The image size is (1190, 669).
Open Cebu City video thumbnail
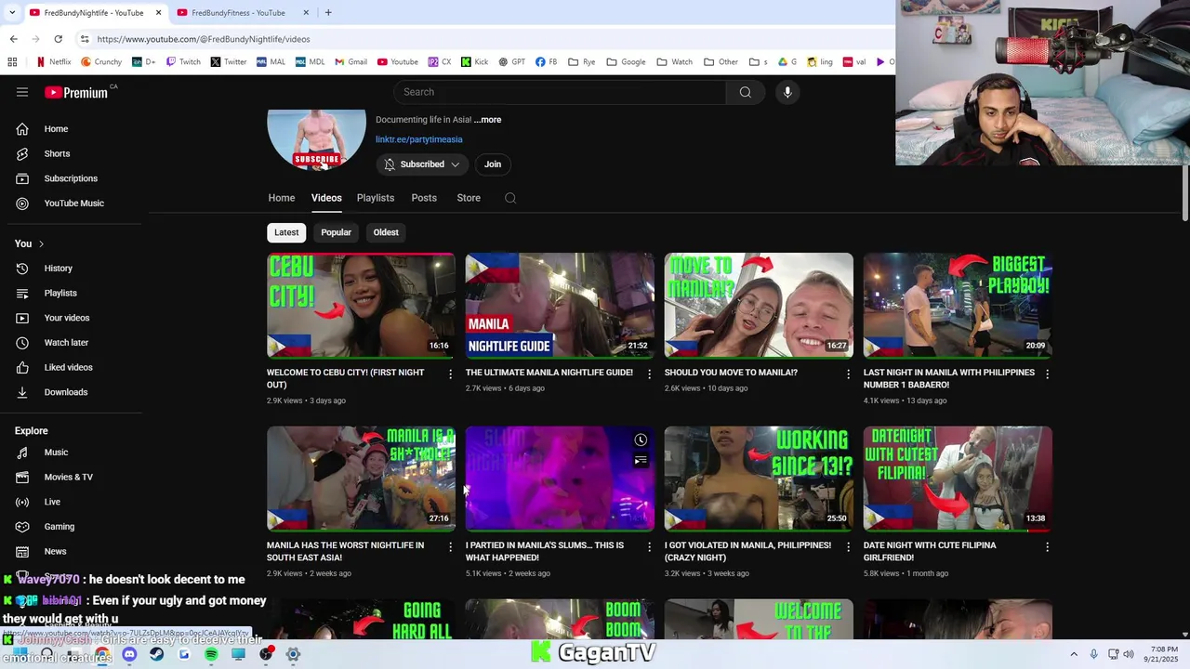click(x=361, y=306)
